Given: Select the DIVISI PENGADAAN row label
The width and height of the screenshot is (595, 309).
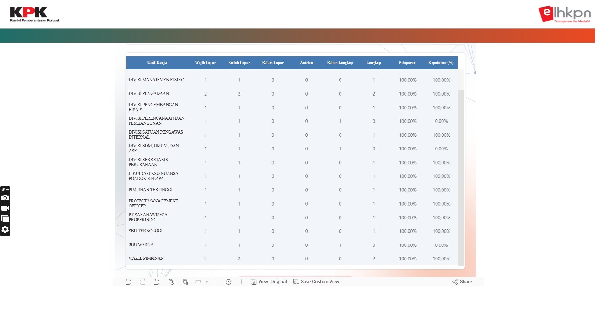Looking at the screenshot, I should [x=149, y=94].
